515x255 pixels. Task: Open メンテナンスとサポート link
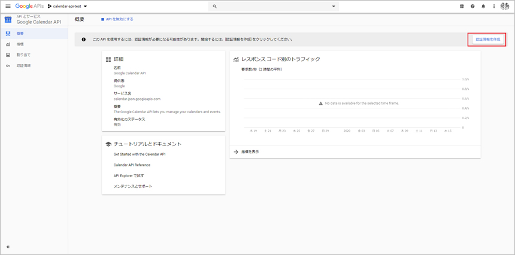point(133,186)
